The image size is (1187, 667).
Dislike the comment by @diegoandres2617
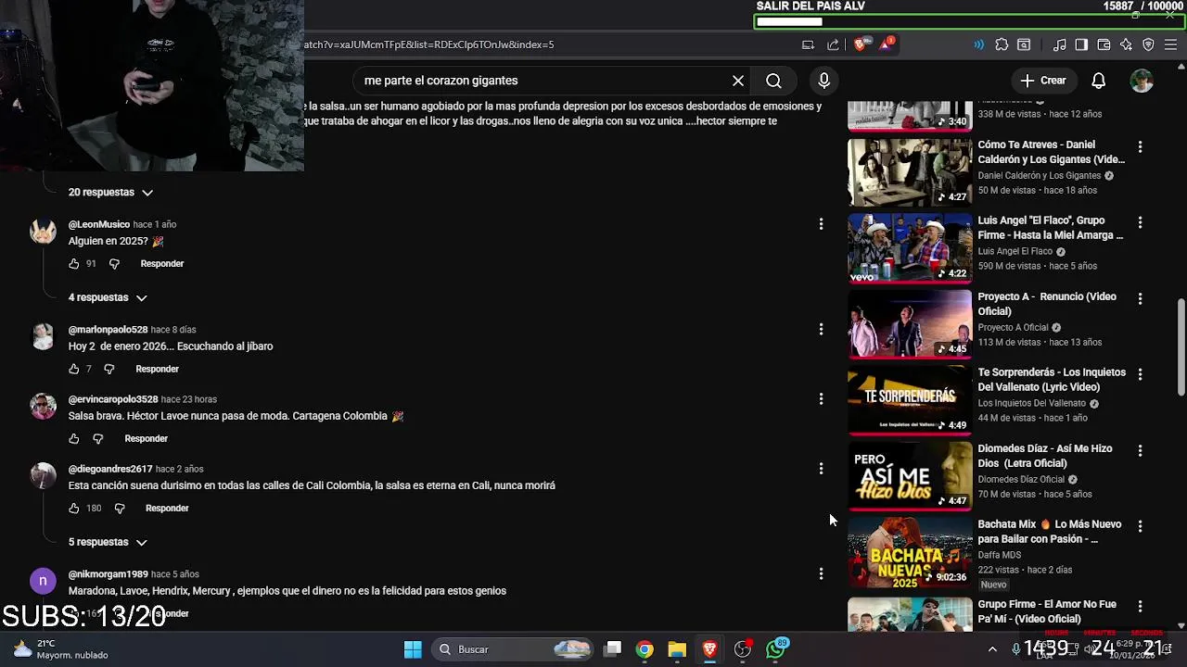tap(119, 508)
